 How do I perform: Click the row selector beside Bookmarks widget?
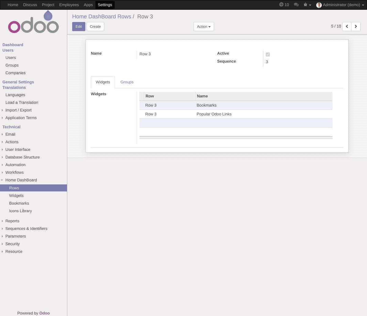point(141,105)
